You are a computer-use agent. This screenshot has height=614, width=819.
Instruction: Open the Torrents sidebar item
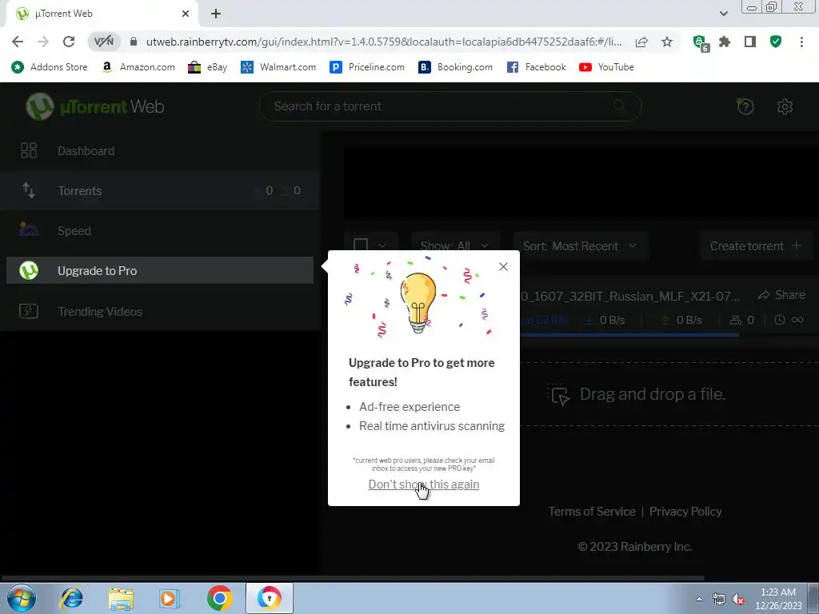pos(160,190)
